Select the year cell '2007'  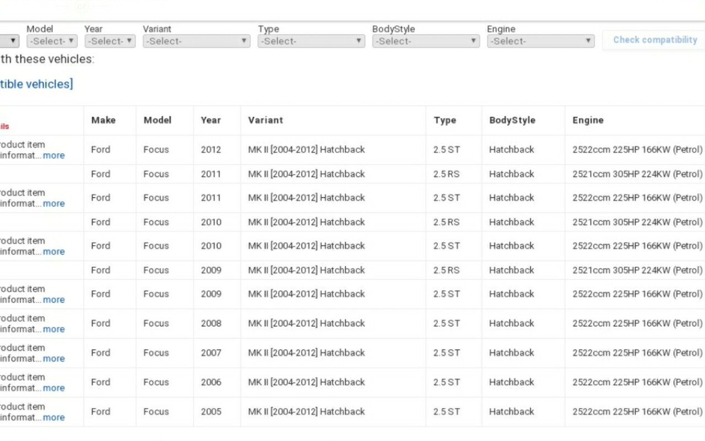[211, 353]
